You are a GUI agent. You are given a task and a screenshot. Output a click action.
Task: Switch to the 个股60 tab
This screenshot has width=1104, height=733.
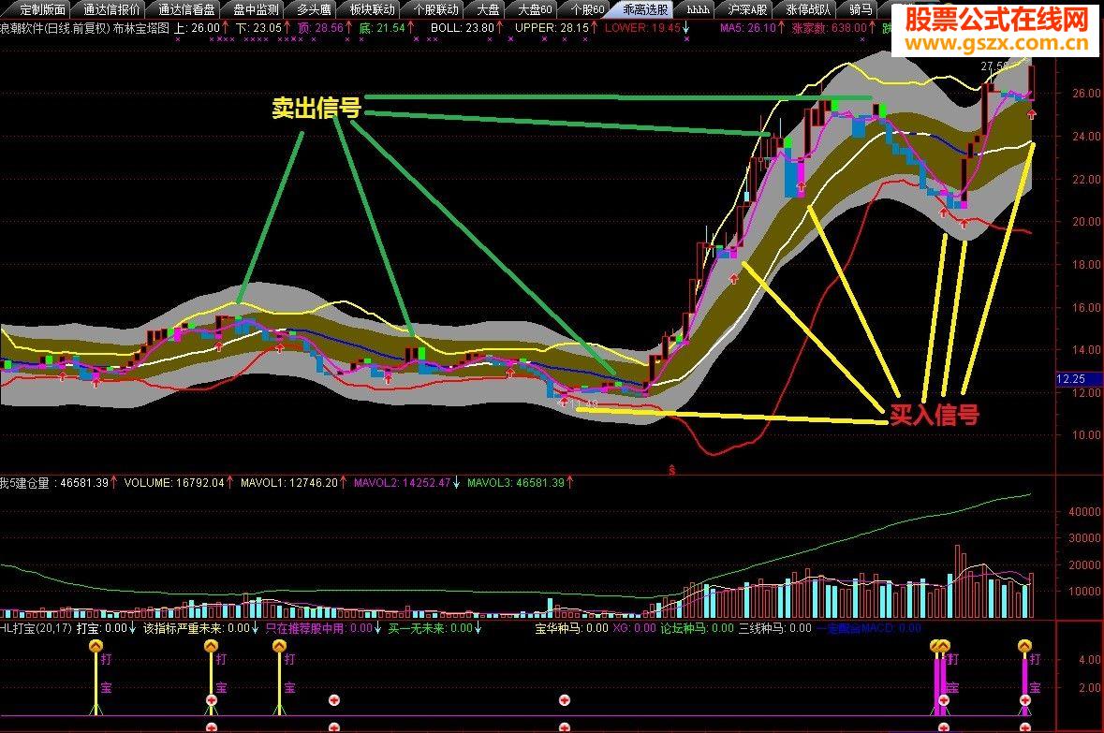tap(586, 10)
